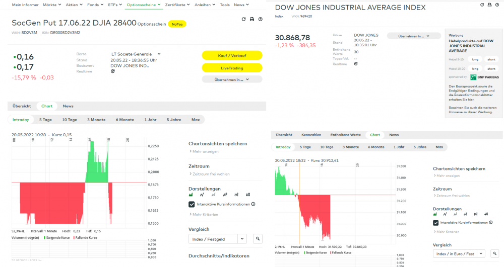
Task: Select Intraday range on SocGen chart
Action: tap(21, 120)
